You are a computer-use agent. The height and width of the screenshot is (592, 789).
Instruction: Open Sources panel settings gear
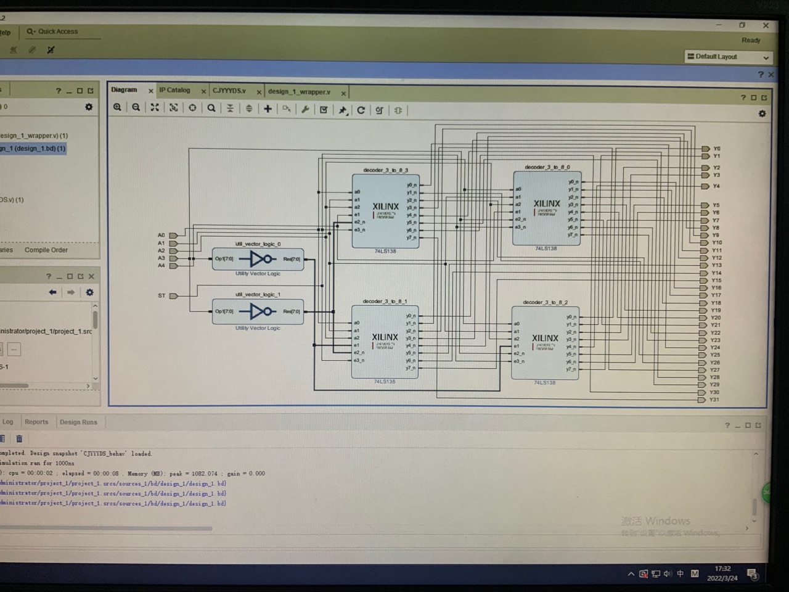click(89, 107)
